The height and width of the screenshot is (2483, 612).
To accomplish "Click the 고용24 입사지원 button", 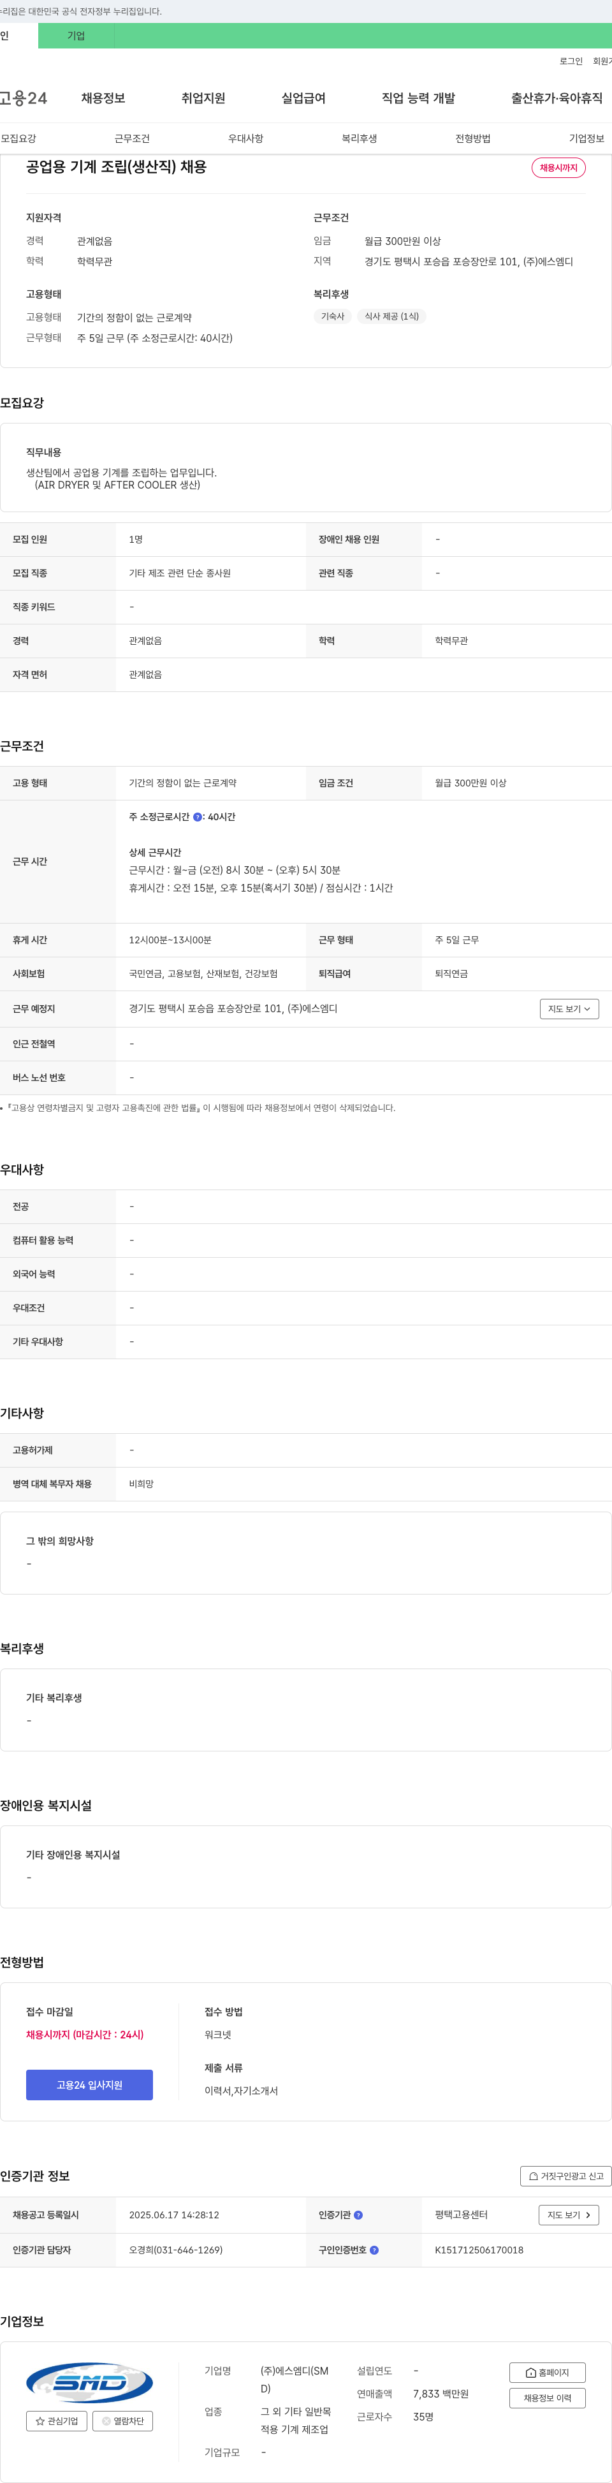I will coord(90,2084).
